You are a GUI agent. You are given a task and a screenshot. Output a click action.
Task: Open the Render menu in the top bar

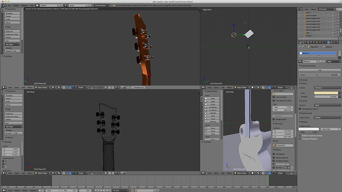click(16, 5)
